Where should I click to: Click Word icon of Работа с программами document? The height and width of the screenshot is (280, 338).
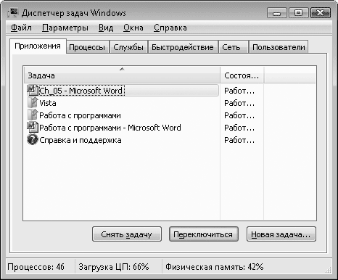[33, 128]
